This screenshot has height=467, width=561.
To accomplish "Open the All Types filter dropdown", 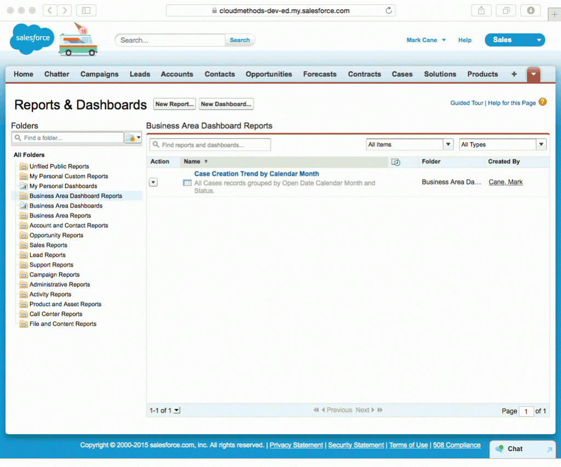I will (503, 145).
